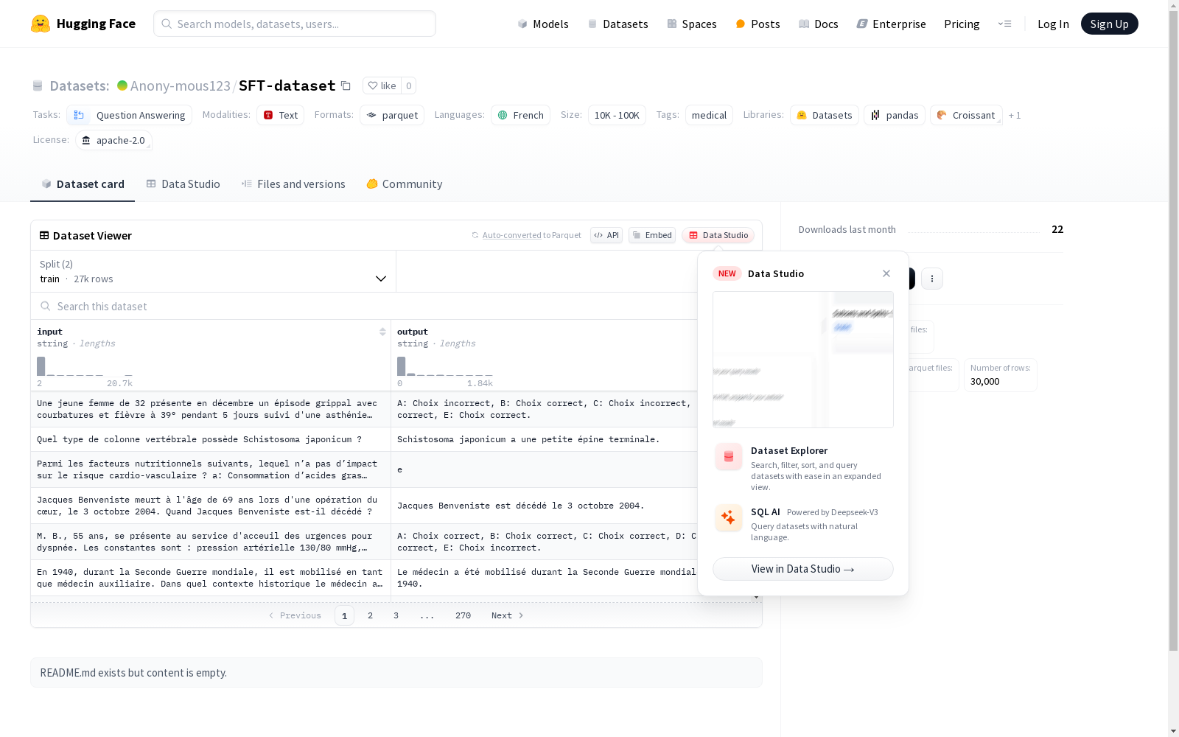This screenshot has height=737, width=1179.
Task: Select the Dataset card tab
Action: tap(83, 184)
